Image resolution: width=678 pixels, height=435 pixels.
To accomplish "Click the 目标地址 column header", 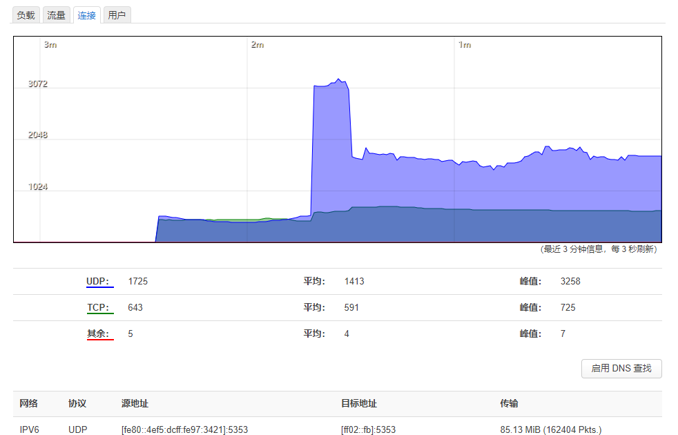I will point(358,404).
